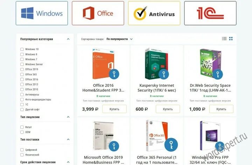The width and height of the screenshot is (252, 165).
Task: Check the Windows 10 category filter
Action: pos(22,49)
